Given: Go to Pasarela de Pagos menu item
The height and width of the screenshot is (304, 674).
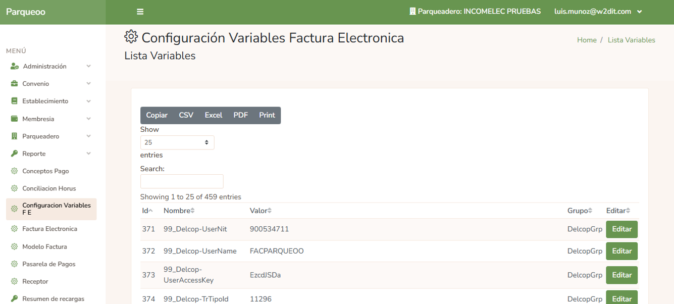Looking at the screenshot, I should [x=48, y=264].
